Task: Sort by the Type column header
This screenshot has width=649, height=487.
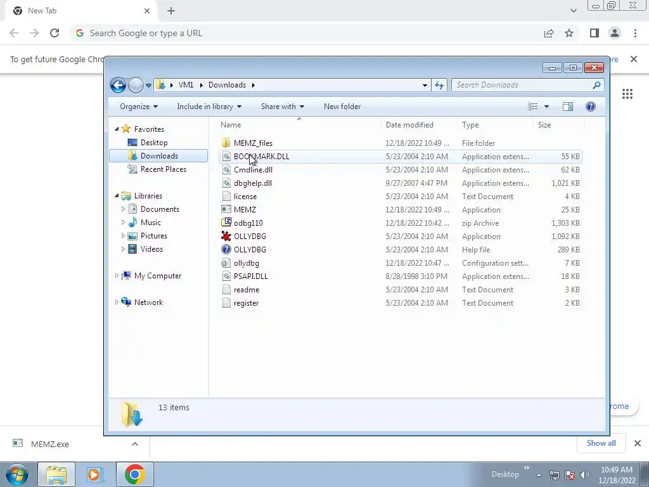Action: (x=470, y=125)
